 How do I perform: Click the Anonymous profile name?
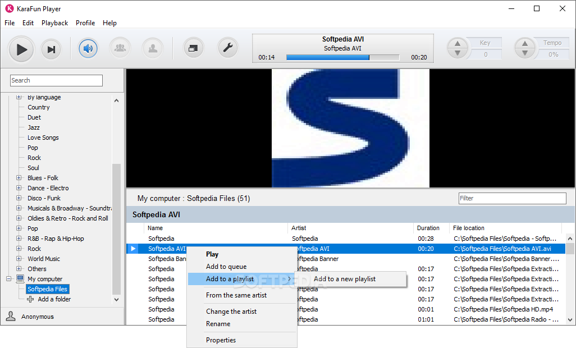(x=38, y=317)
